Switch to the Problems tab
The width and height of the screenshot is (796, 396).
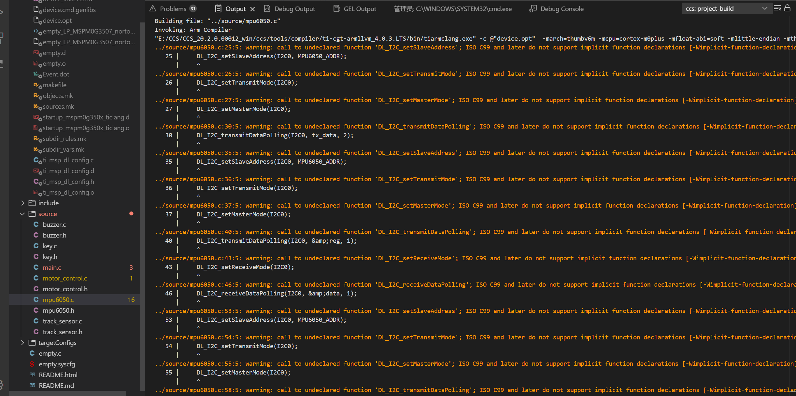[173, 9]
